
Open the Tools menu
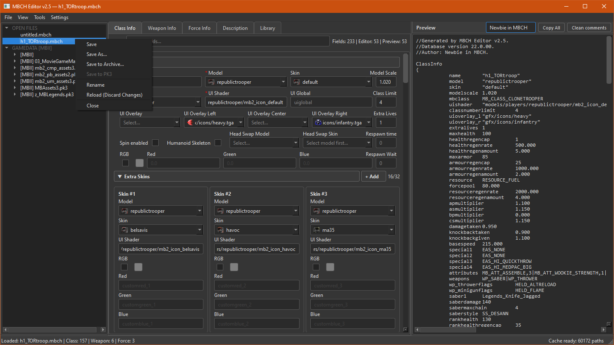40,17
